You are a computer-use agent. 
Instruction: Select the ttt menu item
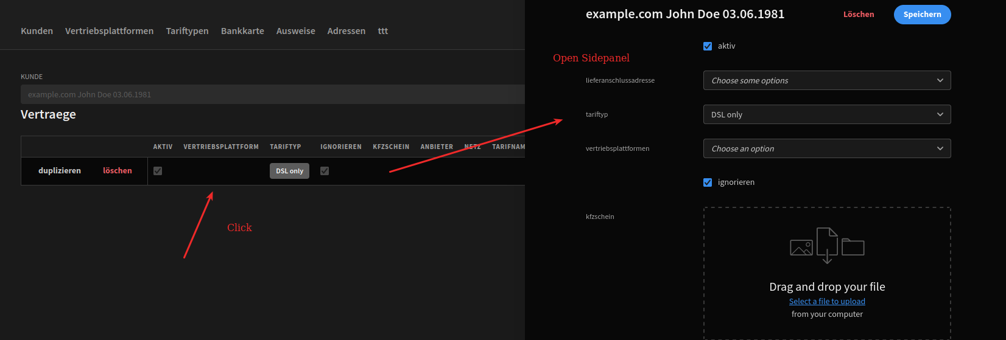pos(382,31)
